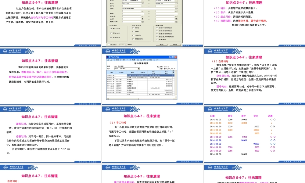
Task: Enable the 按票号相同两清 condition checkbox
Action: [156, 34]
